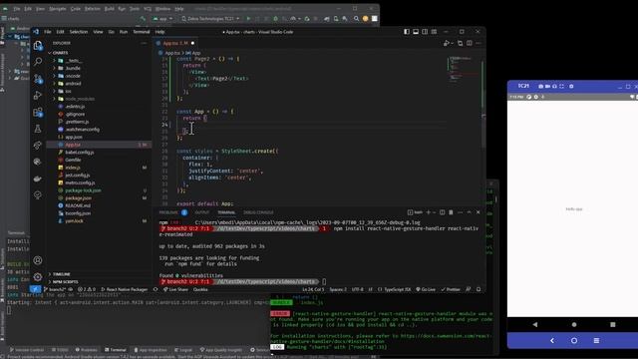This screenshot has height=359, width=638.
Task: Toggle Go Live server in status bar
Action: 426,289
